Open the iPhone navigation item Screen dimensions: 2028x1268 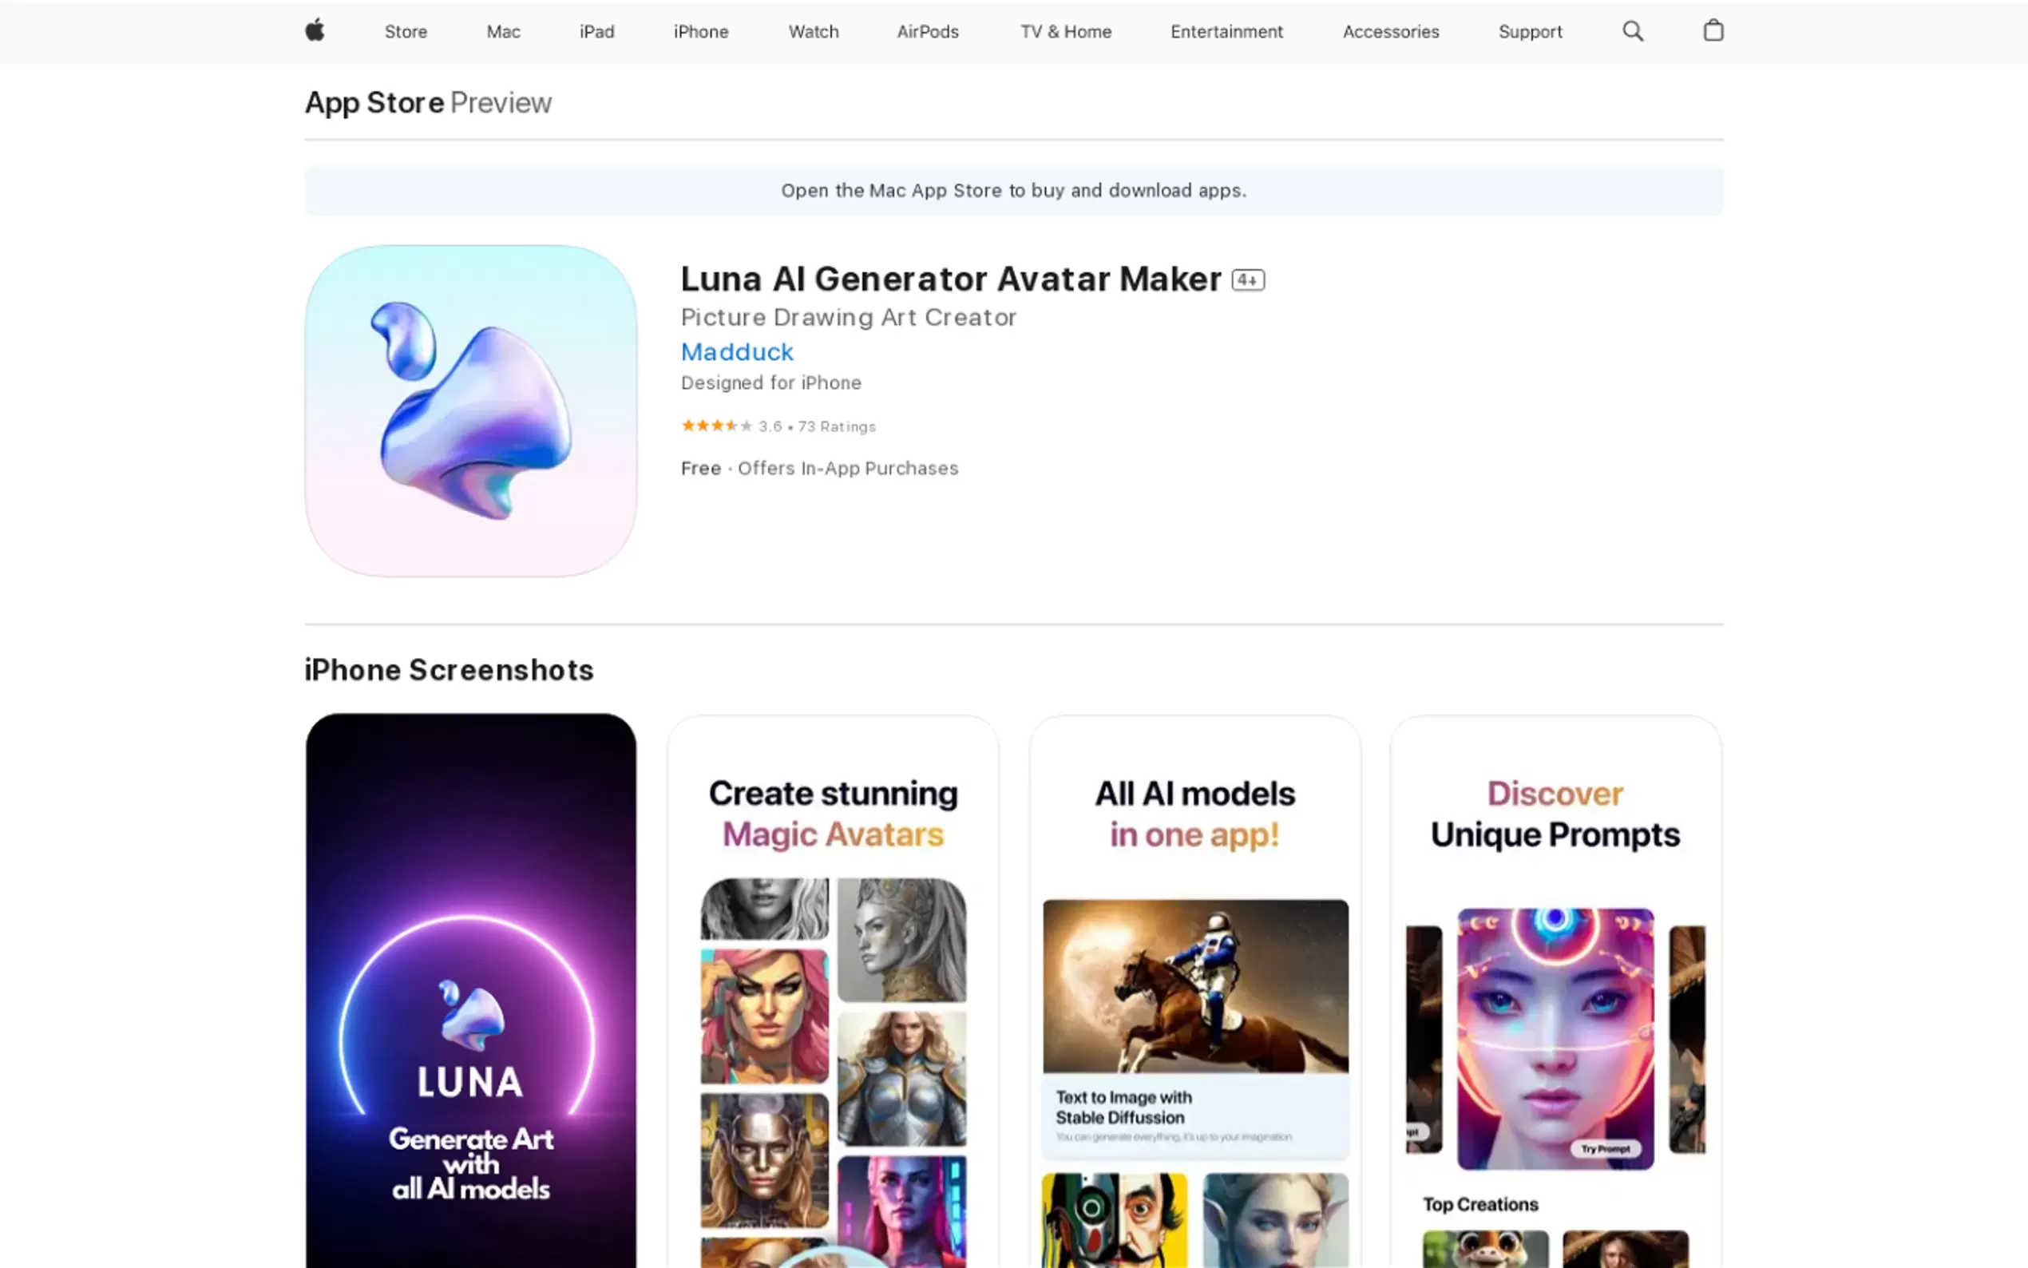pyautogui.click(x=701, y=32)
